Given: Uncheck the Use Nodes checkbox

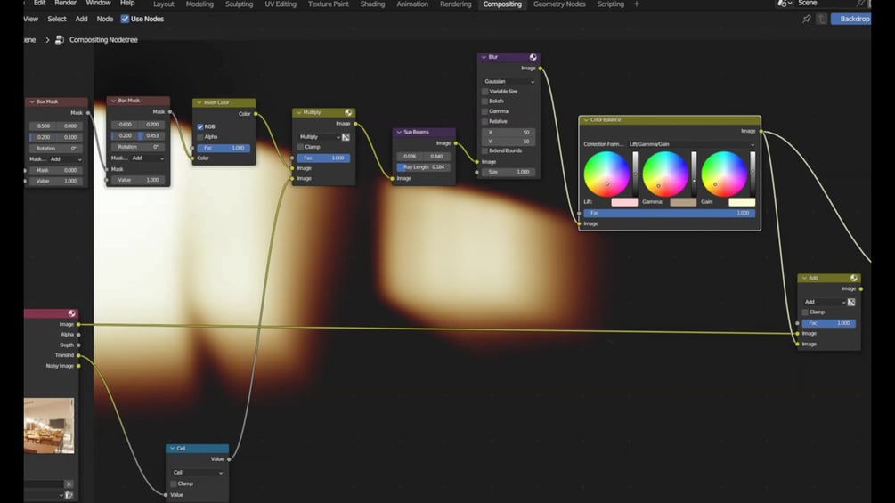Looking at the screenshot, I should click(x=125, y=19).
